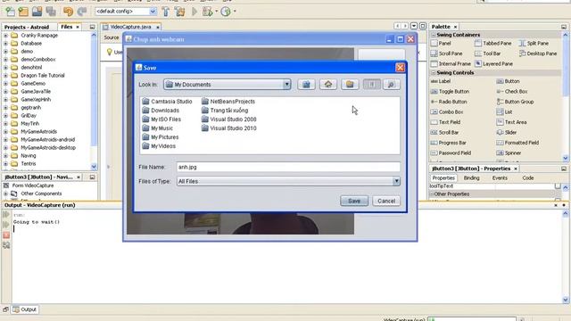Expand the Cranky Rampage project node

coord(5,36)
